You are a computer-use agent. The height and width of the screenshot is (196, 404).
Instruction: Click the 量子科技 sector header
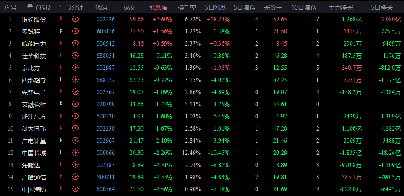point(39,7)
